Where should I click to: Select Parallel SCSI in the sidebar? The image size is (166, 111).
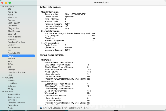point(14,53)
